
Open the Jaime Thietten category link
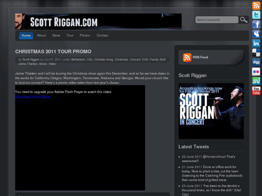click(x=28, y=64)
